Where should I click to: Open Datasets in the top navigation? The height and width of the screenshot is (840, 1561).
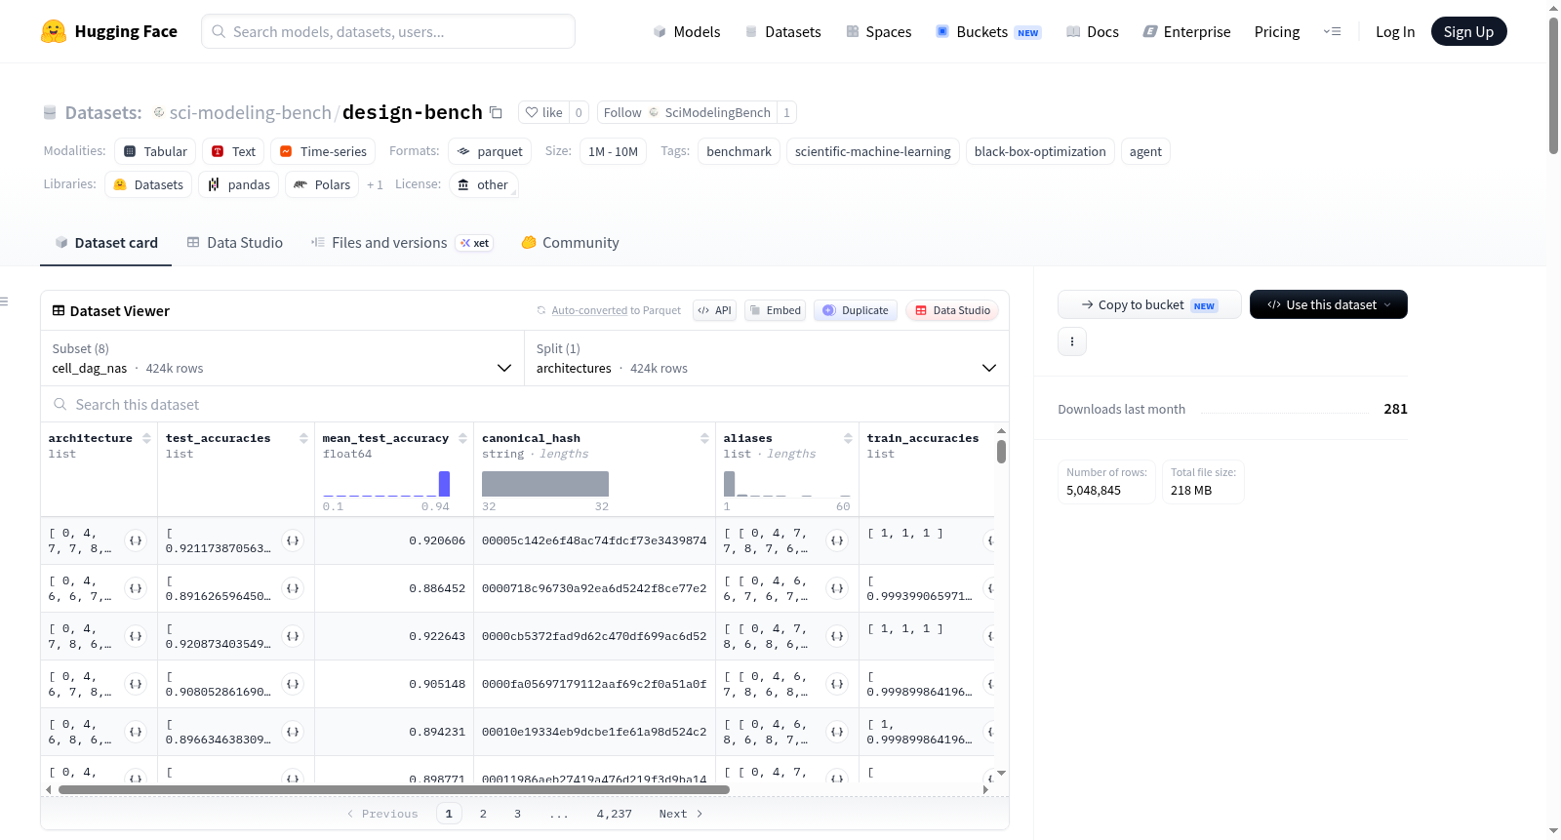(782, 32)
